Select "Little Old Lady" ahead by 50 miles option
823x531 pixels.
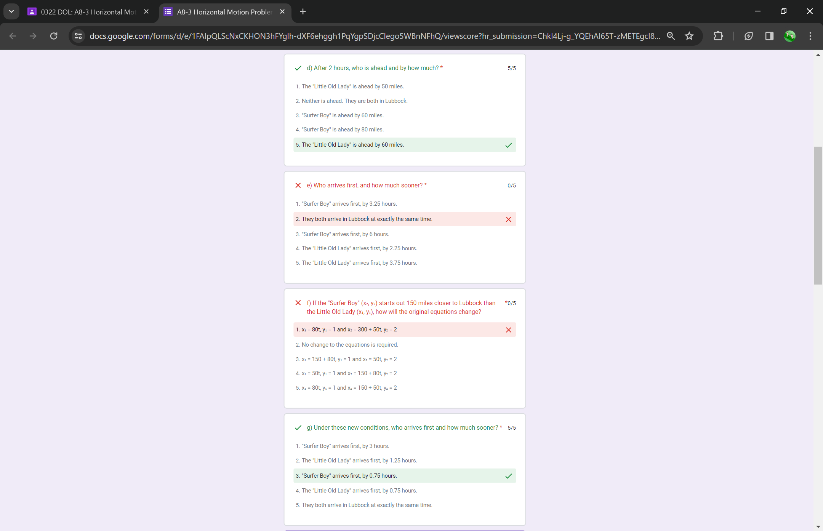(x=352, y=86)
